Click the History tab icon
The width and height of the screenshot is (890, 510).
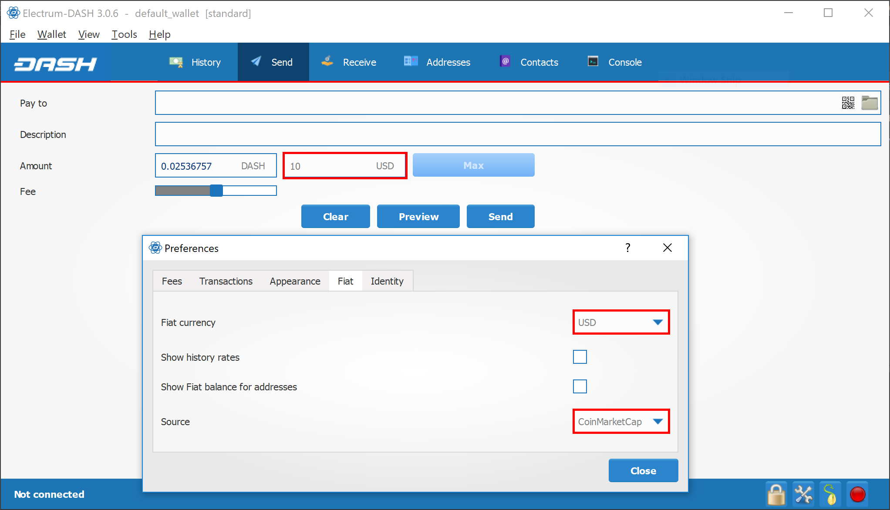[176, 62]
